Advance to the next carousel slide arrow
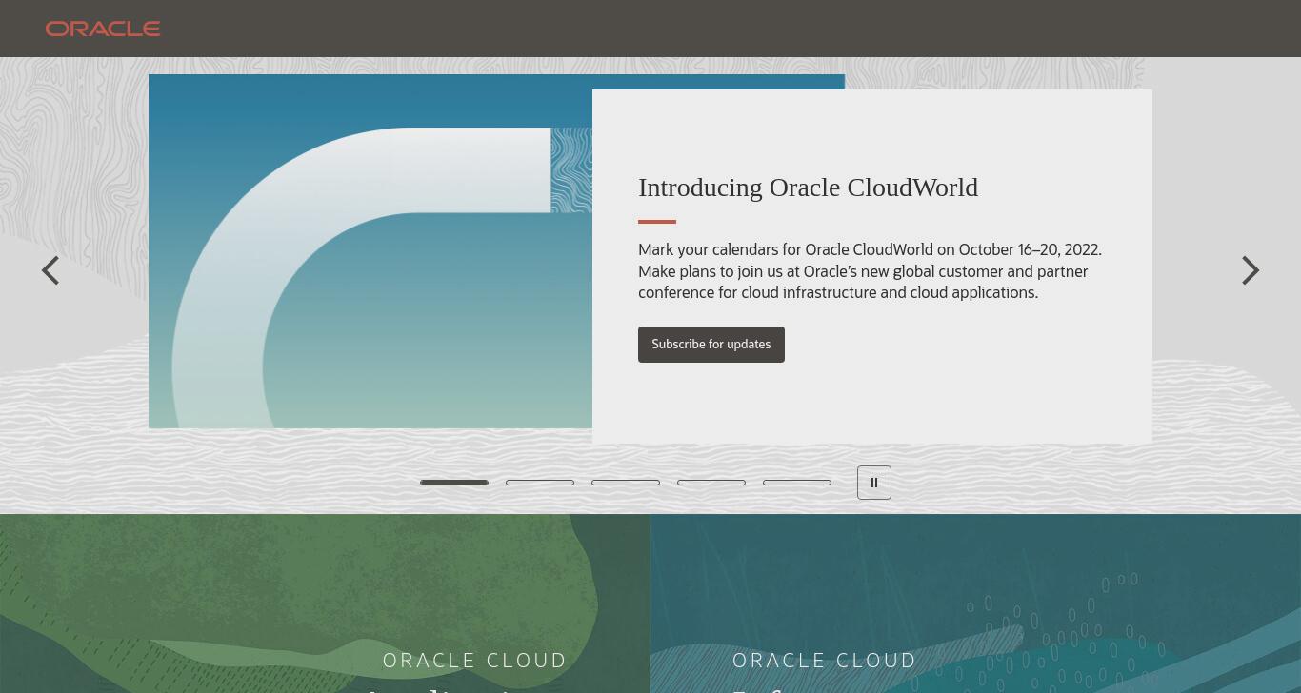This screenshot has width=1301, height=693. click(x=1251, y=270)
